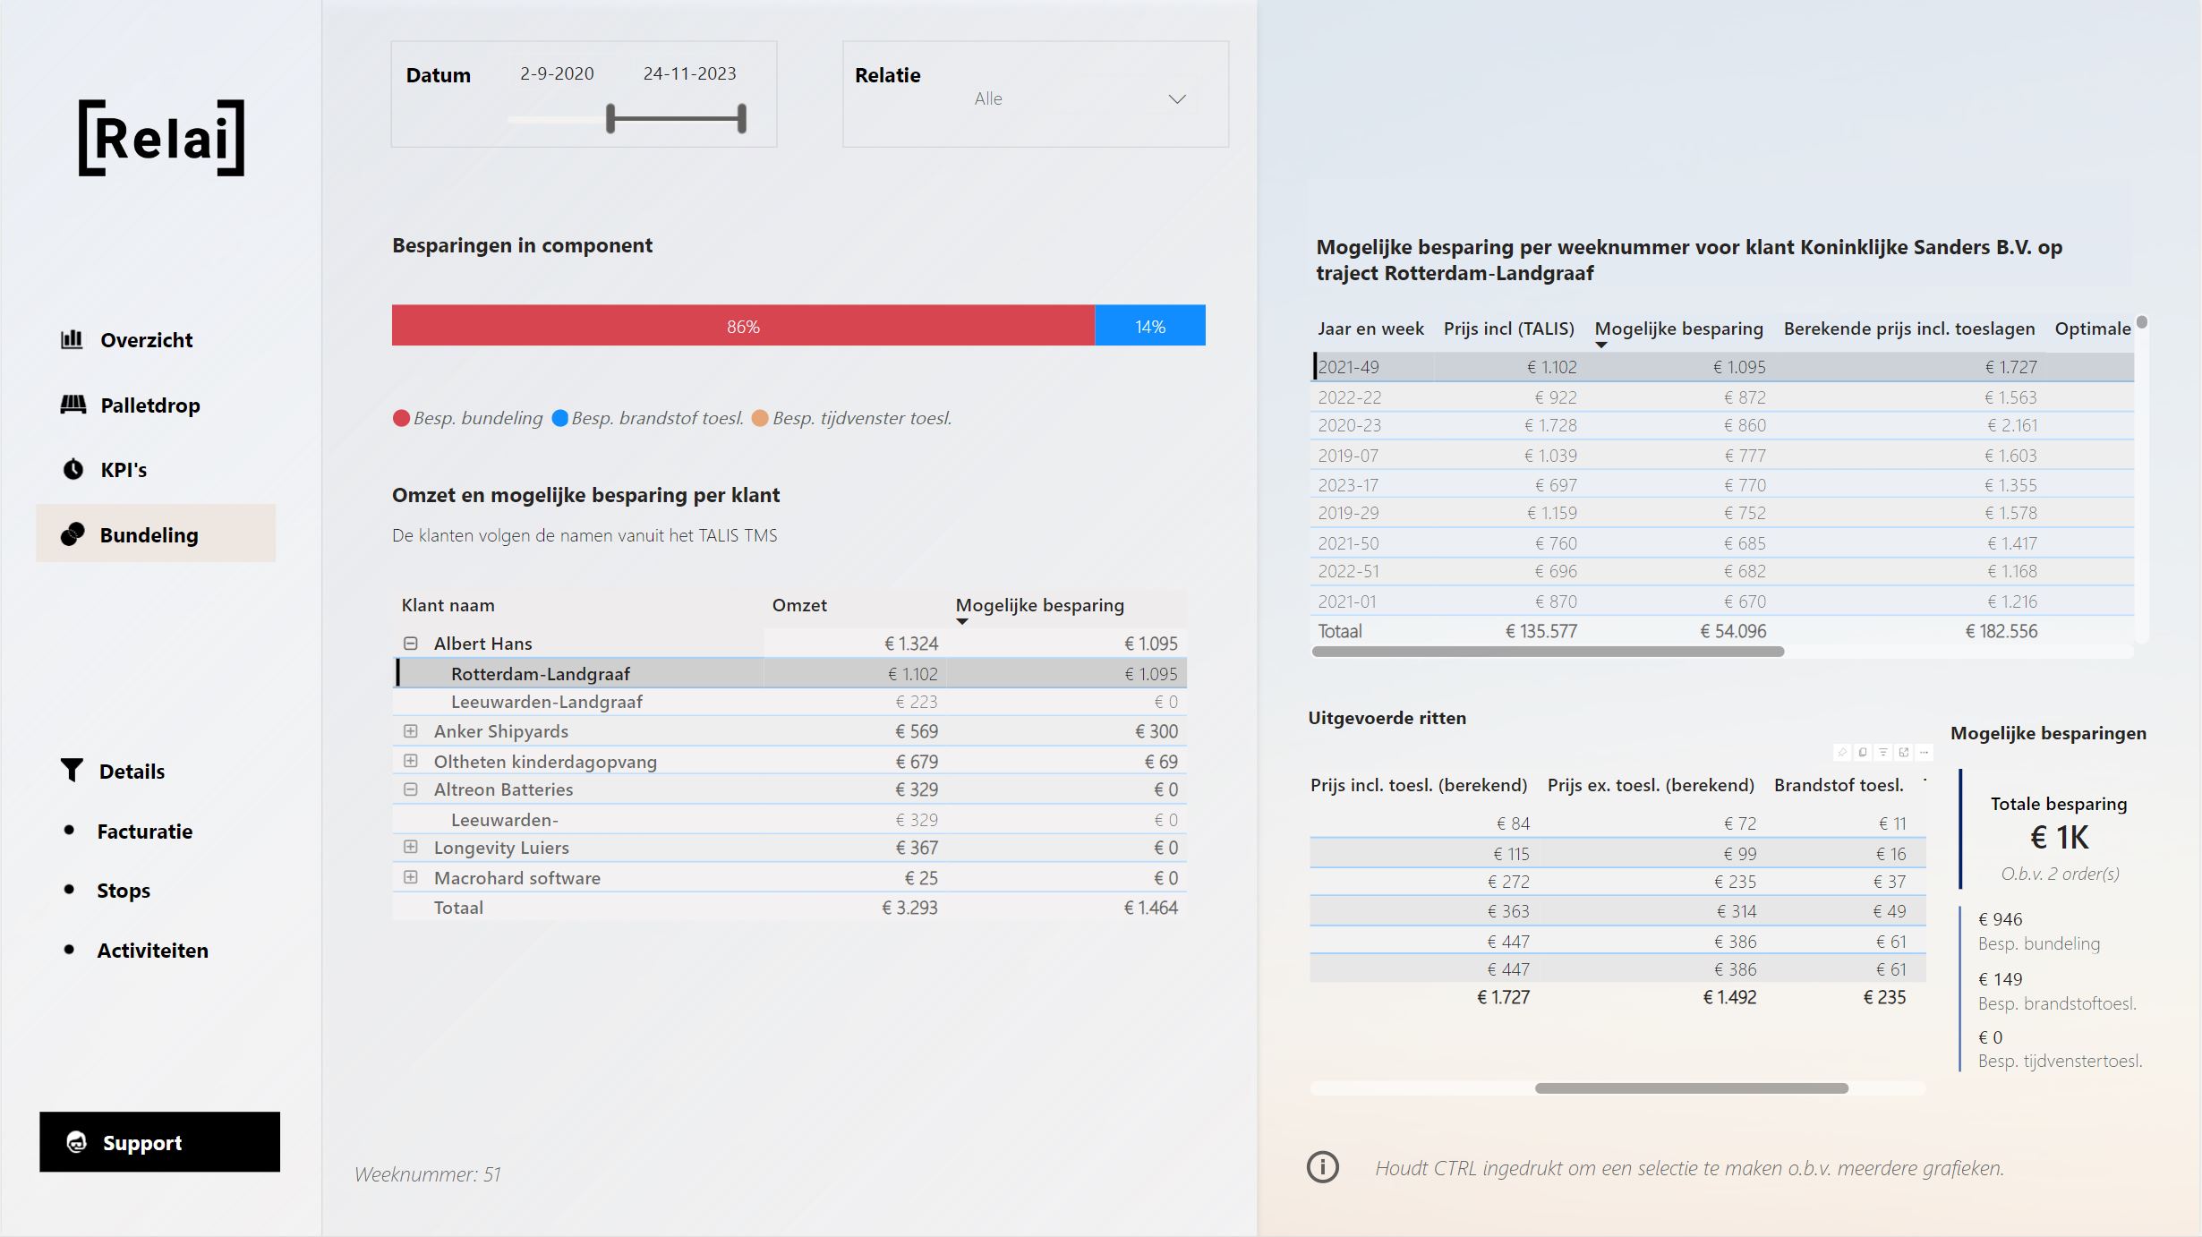The width and height of the screenshot is (2202, 1237).
Task: Expand the Longevity Luiers row
Action: [x=411, y=848]
